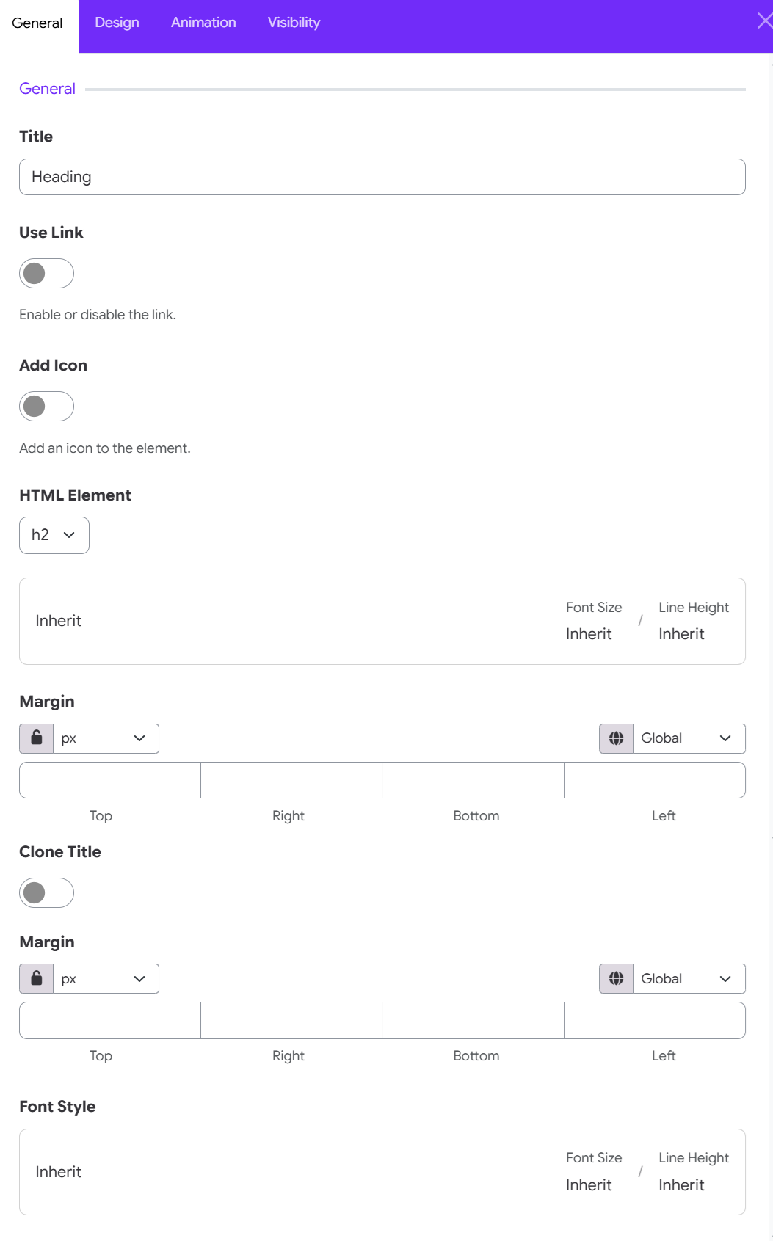Click globe icon in Clone Title Margin row
The height and width of the screenshot is (1241, 773).
pyautogui.click(x=617, y=978)
